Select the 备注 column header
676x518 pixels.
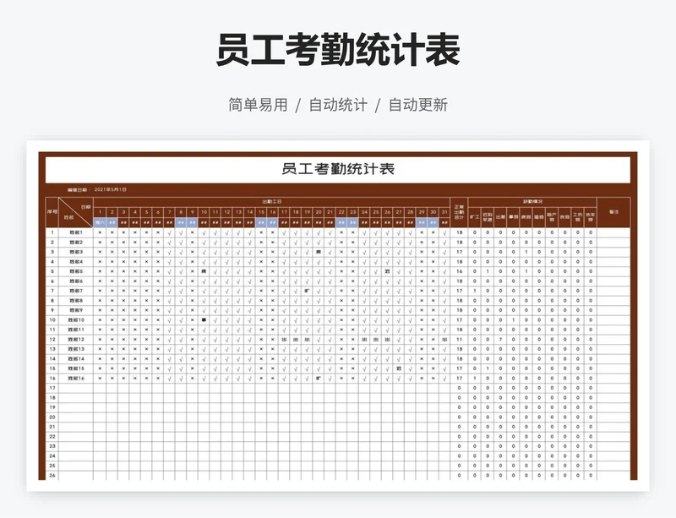point(613,212)
